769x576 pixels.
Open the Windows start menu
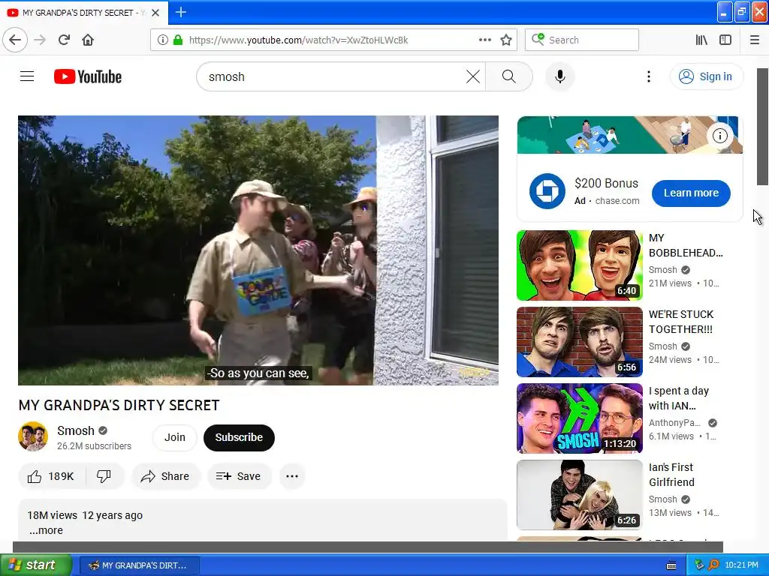point(35,565)
